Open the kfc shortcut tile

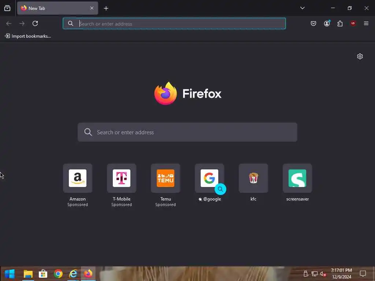(x=253, y=178)
